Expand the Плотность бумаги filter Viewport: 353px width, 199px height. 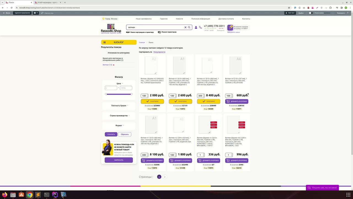(x=120, y=106)
